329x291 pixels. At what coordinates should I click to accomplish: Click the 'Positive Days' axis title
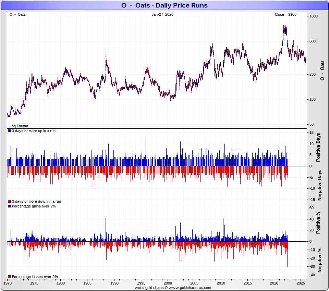[x=318, y=149]
